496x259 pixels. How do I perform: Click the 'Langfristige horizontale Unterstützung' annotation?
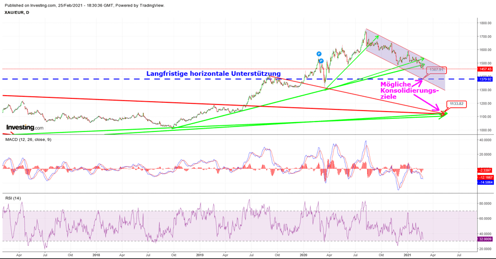pyautogui.click(x=213, y=73)
